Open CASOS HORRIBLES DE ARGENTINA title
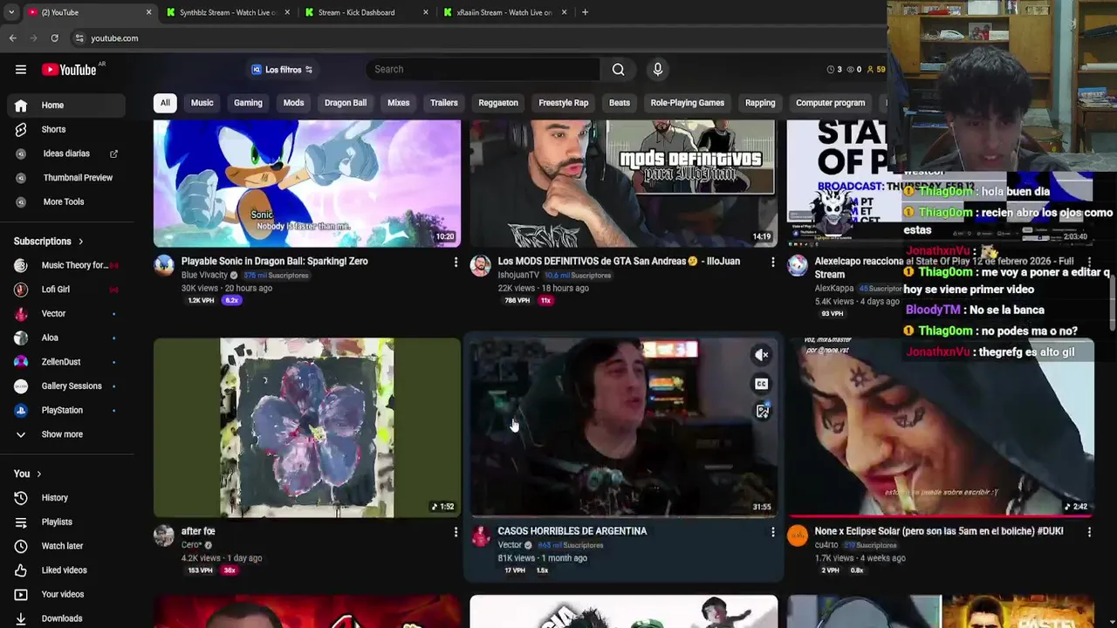The width and height of the screenshot is (1117, 628). [x=572, y=531]
